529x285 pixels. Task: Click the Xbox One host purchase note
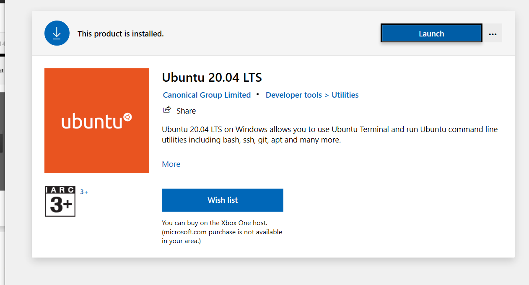pyautogui.click(x=222, y=232)
